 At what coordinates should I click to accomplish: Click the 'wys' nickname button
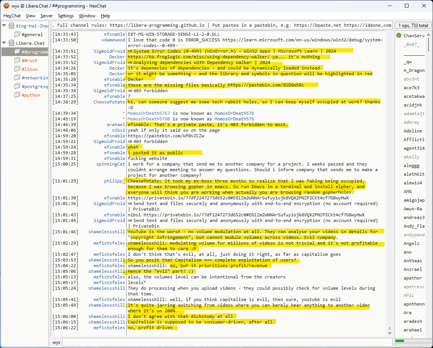56,342
